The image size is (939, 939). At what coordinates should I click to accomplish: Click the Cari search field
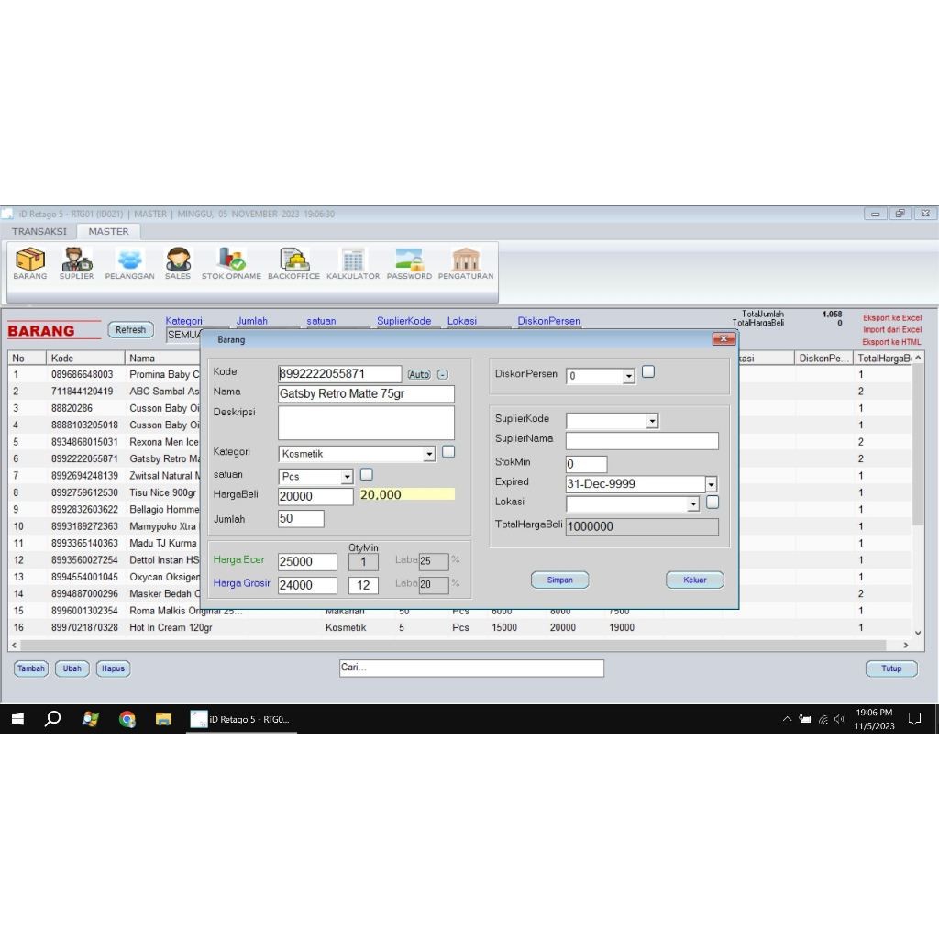pos(470,668)
